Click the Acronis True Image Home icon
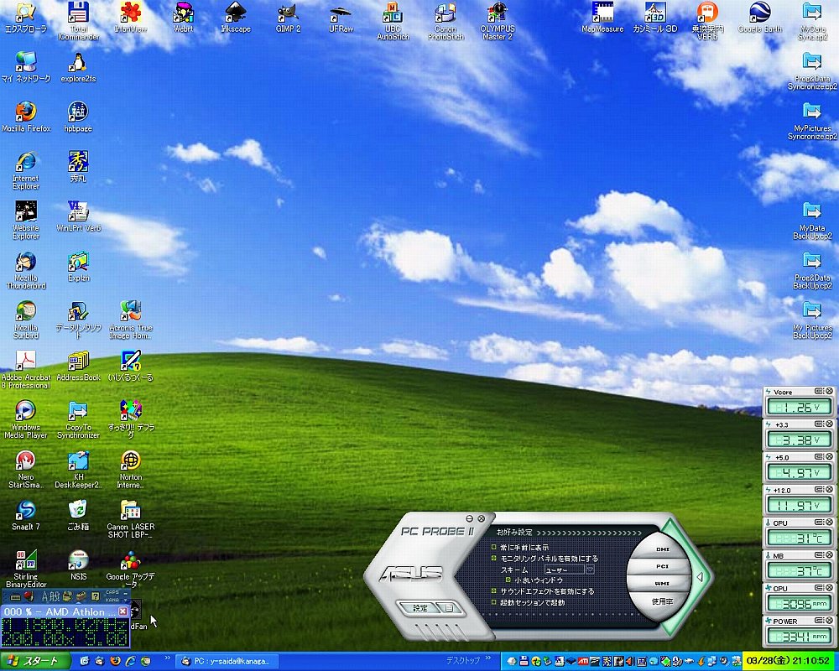 (x=131, y=320)
